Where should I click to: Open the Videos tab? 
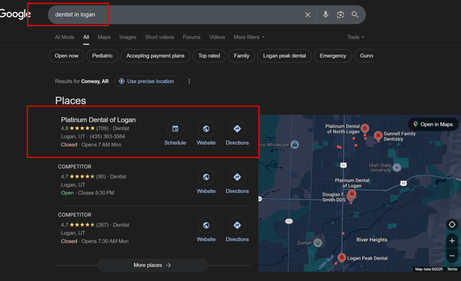(217, 37)
